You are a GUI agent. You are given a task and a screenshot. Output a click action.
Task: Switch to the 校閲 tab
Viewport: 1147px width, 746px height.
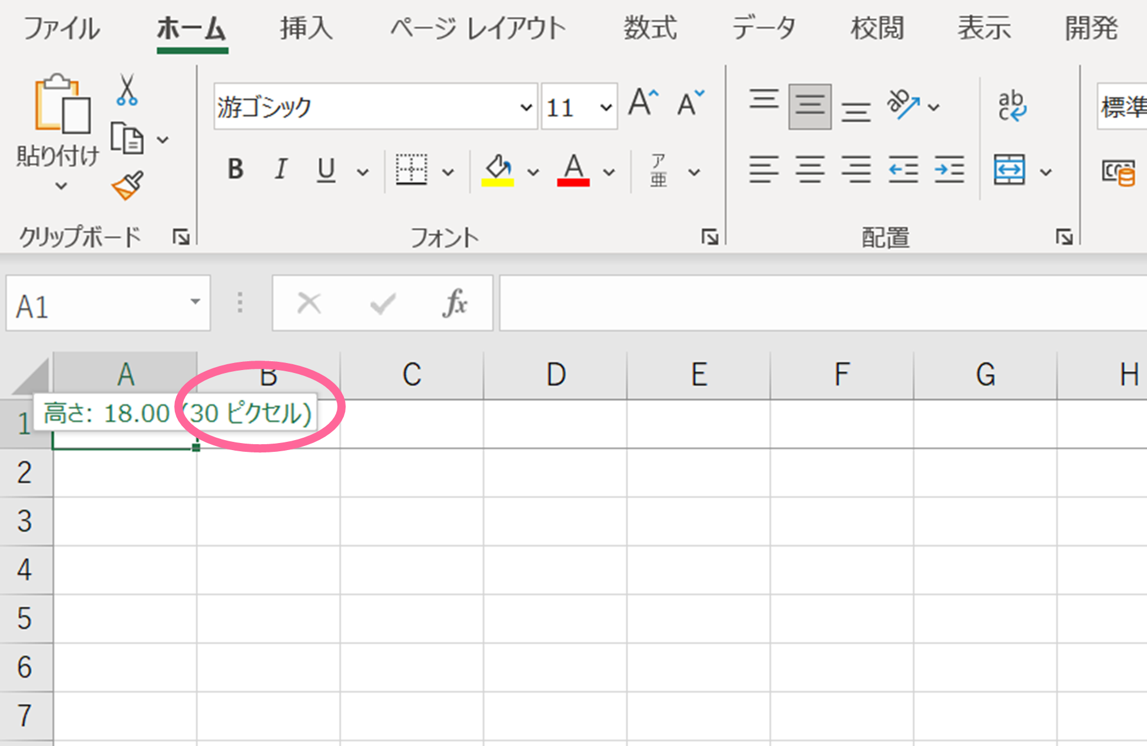coord(877,28)
